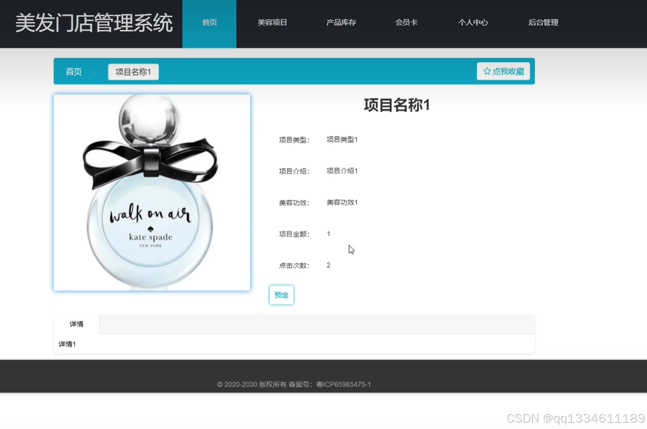Click the 详情1 content text
The image size is (647, 429).
pyautogui.click(x=67, y=344)
